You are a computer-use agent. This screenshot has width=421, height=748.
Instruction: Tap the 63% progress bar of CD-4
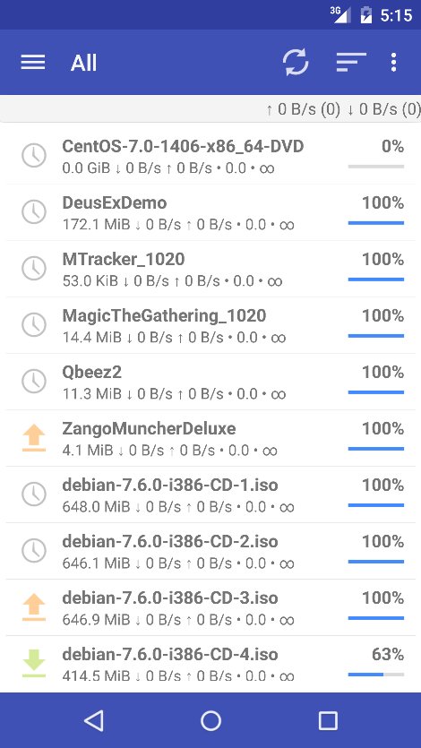376,675
